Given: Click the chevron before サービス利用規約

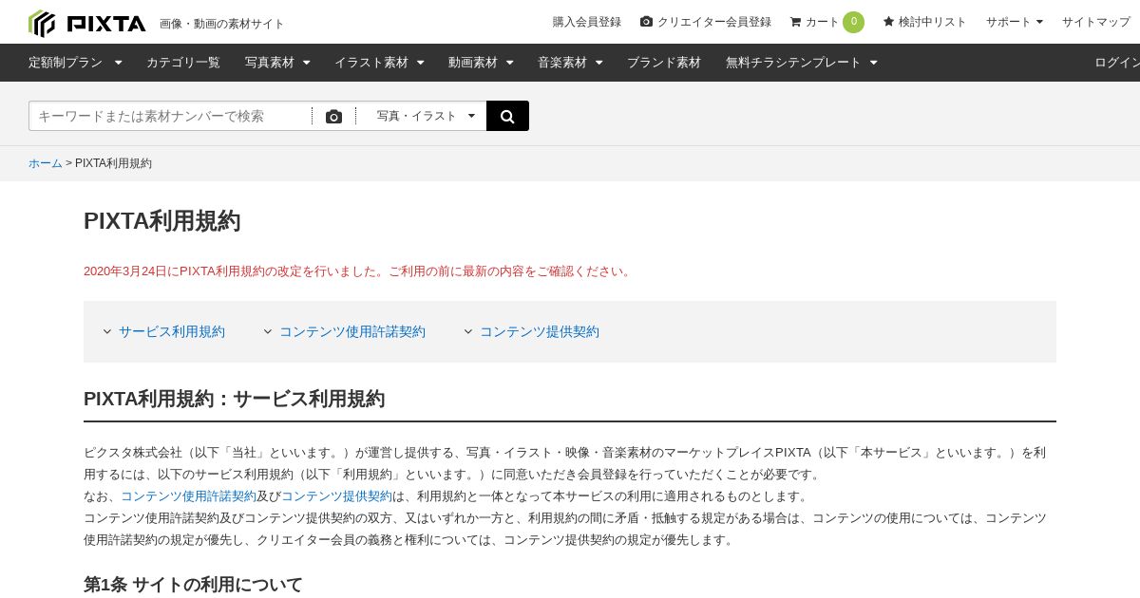Looking at the screenshot, I should point(107,331).
